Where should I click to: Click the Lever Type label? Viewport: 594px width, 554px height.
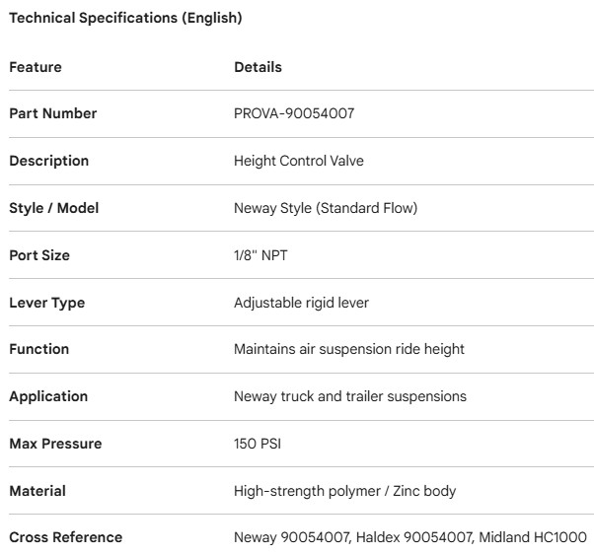pyautogui.click(x=46, y=303)
